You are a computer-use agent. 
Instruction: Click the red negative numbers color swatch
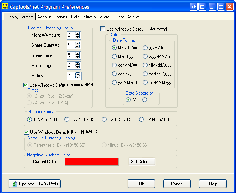[92, 162]
